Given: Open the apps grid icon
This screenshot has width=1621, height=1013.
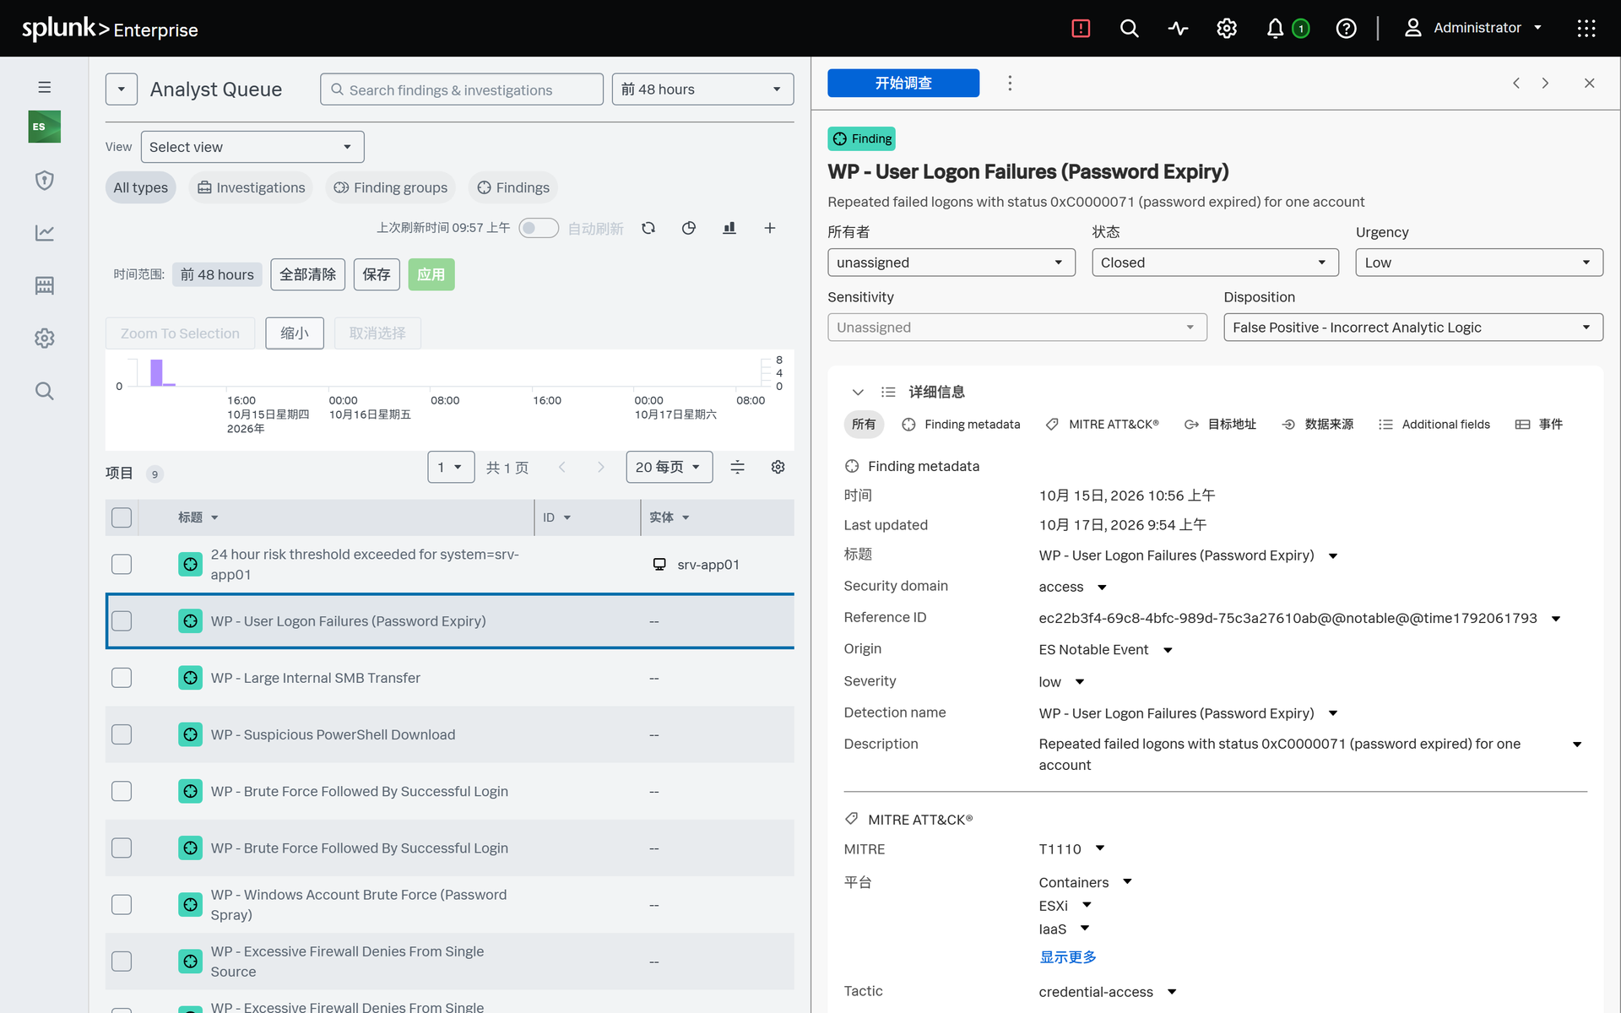Looking at the screenshot, I should point(1586,29).
